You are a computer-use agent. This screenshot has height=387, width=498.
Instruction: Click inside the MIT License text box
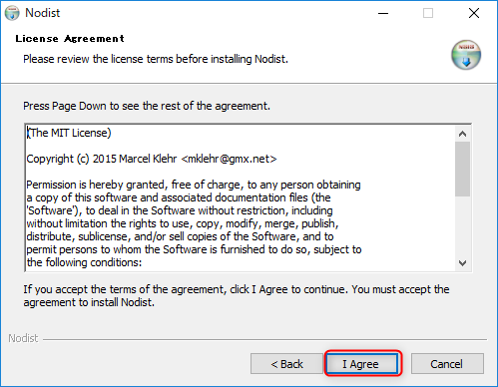click(241, 197)
